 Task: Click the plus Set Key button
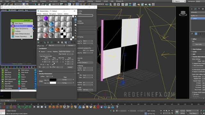(177, 112)
